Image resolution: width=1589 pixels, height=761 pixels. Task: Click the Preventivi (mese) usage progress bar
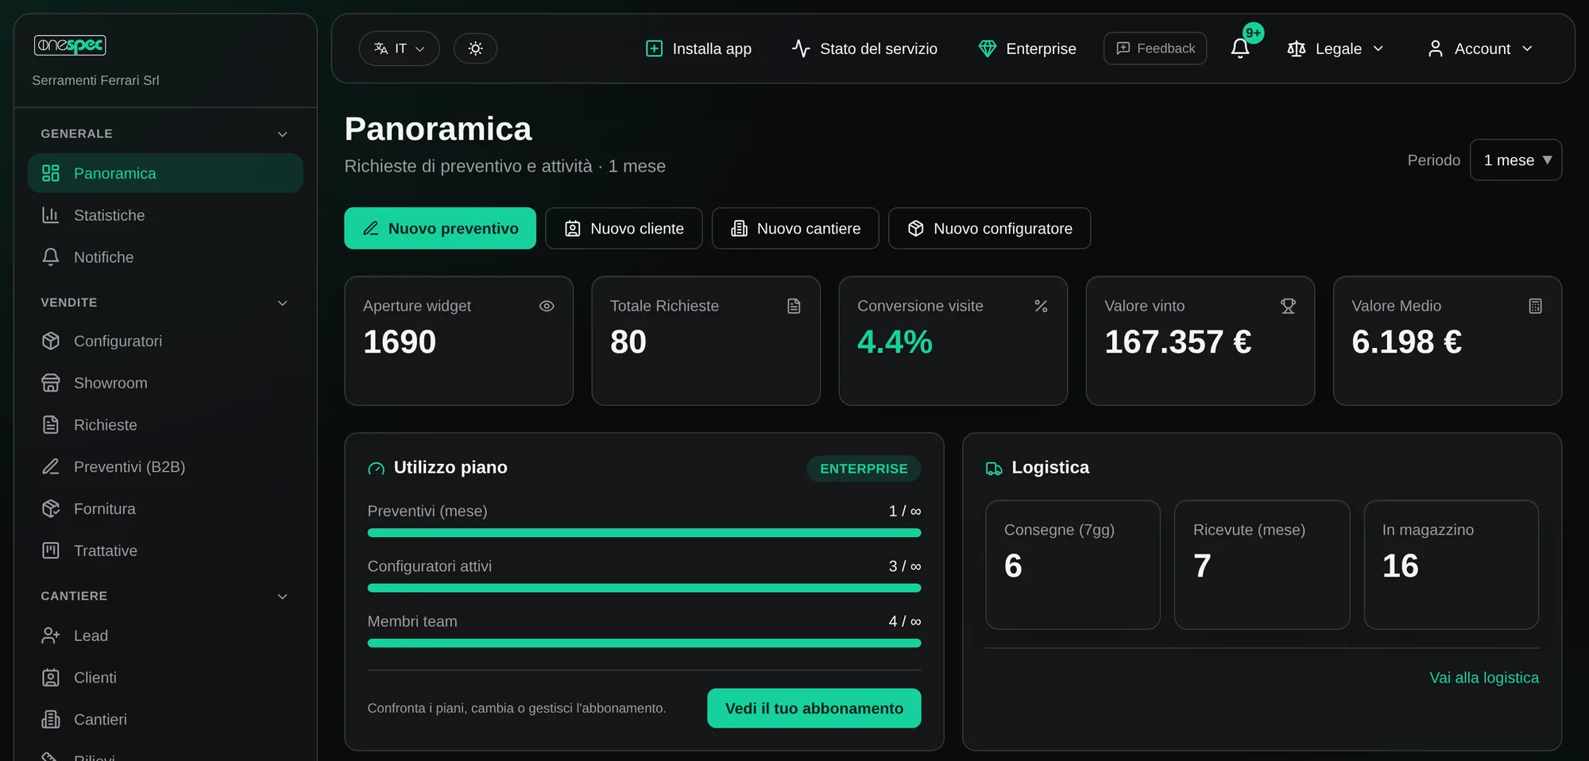coord(644,533)
